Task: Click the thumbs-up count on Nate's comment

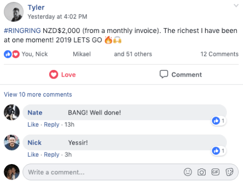Action: (219, 121)
